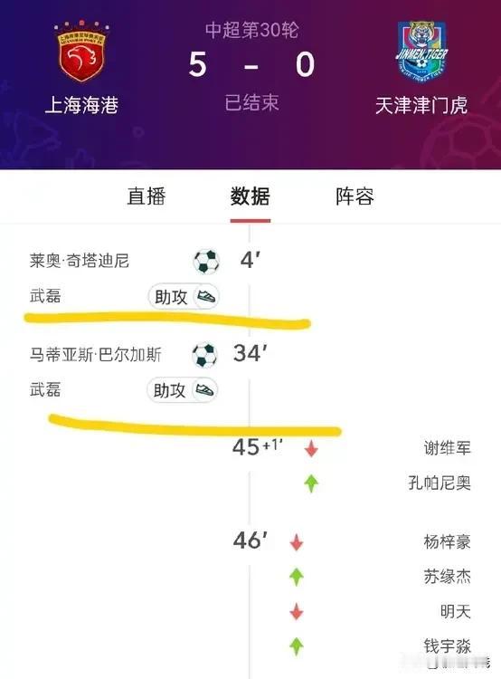The width and height of the screenshot is (501, 679).
Task: Tap the 上海海港 team name
Action: pos(81,105)
